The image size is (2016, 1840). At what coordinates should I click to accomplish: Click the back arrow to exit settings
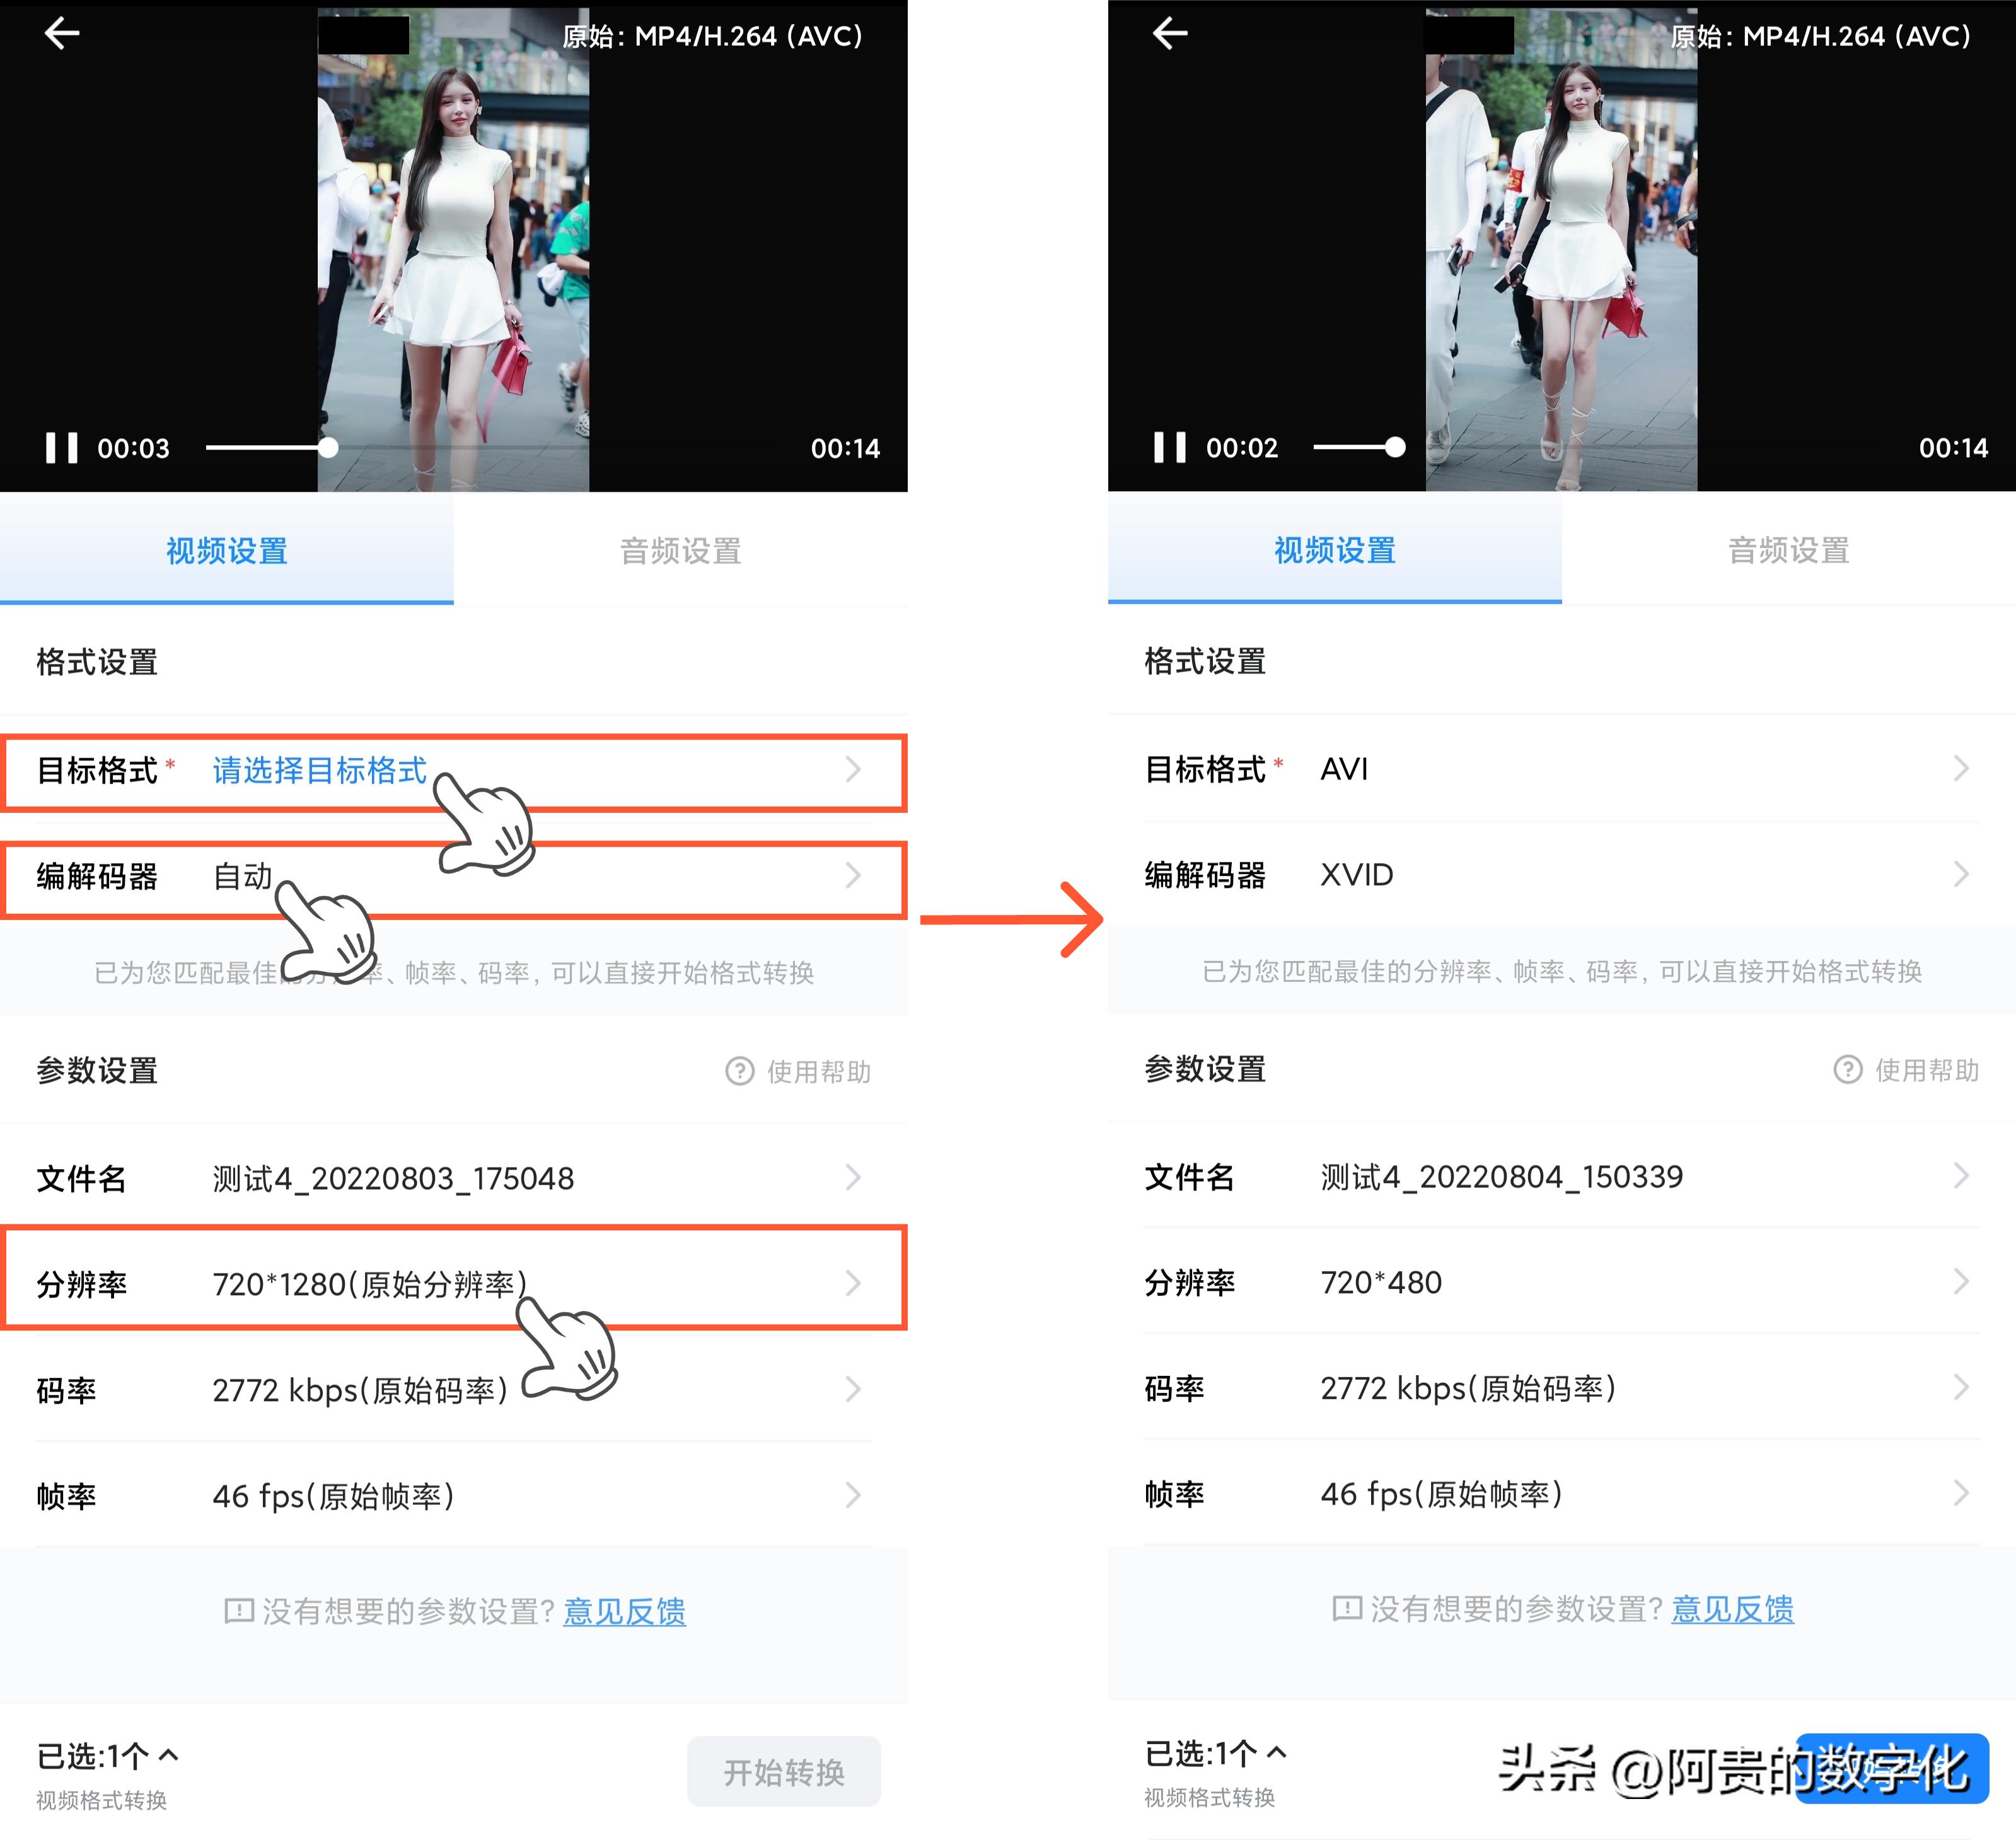pyautogui.click(x=63, y=33)
